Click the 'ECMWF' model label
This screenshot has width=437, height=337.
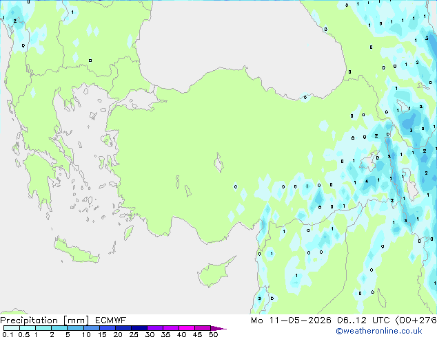(x=111, y=320)
